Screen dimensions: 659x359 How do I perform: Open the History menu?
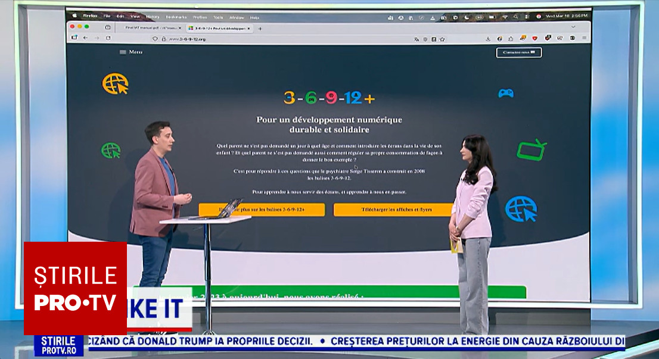click(153, 17)
